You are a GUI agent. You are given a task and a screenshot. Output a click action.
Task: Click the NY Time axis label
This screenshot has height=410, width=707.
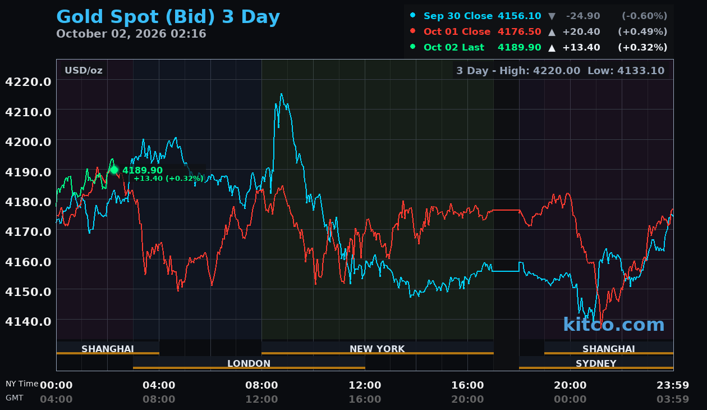click(x=22, y=384)
